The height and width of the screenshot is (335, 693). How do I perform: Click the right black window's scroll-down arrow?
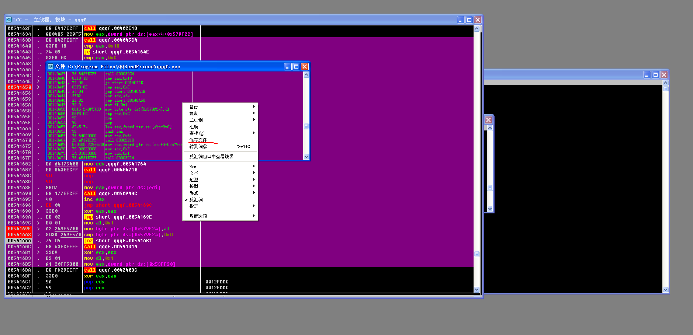[x=665, y=290]
